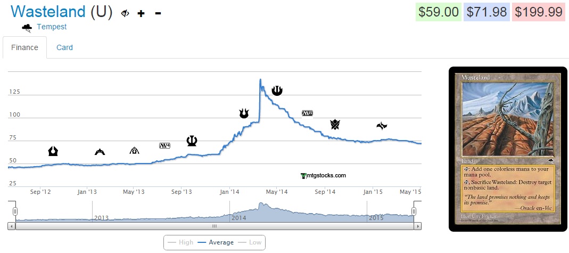Click the minus icon next to the title

158,13
